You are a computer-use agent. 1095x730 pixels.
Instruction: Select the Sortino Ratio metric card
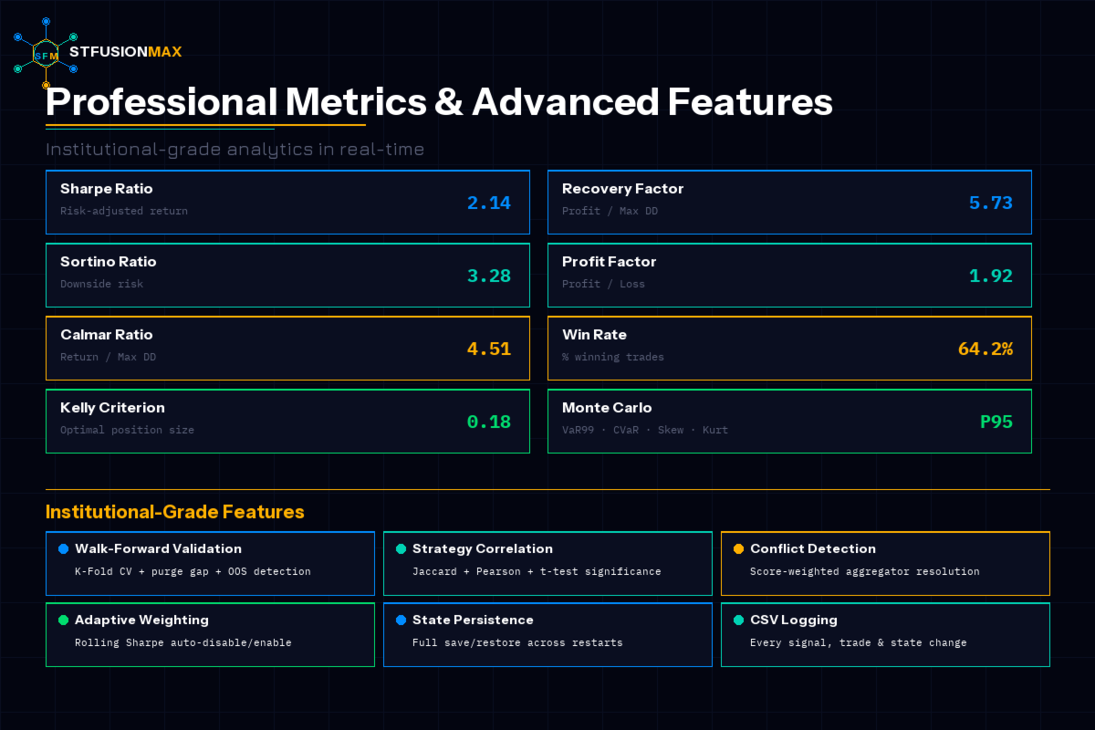coord(287,276)
